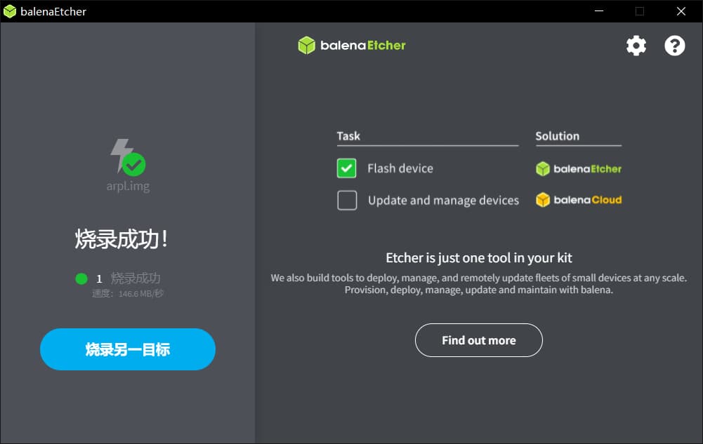Screen dimensions: 703x444
Task: Click the arpl.img file name label
Action: click(x=127, y=187)
